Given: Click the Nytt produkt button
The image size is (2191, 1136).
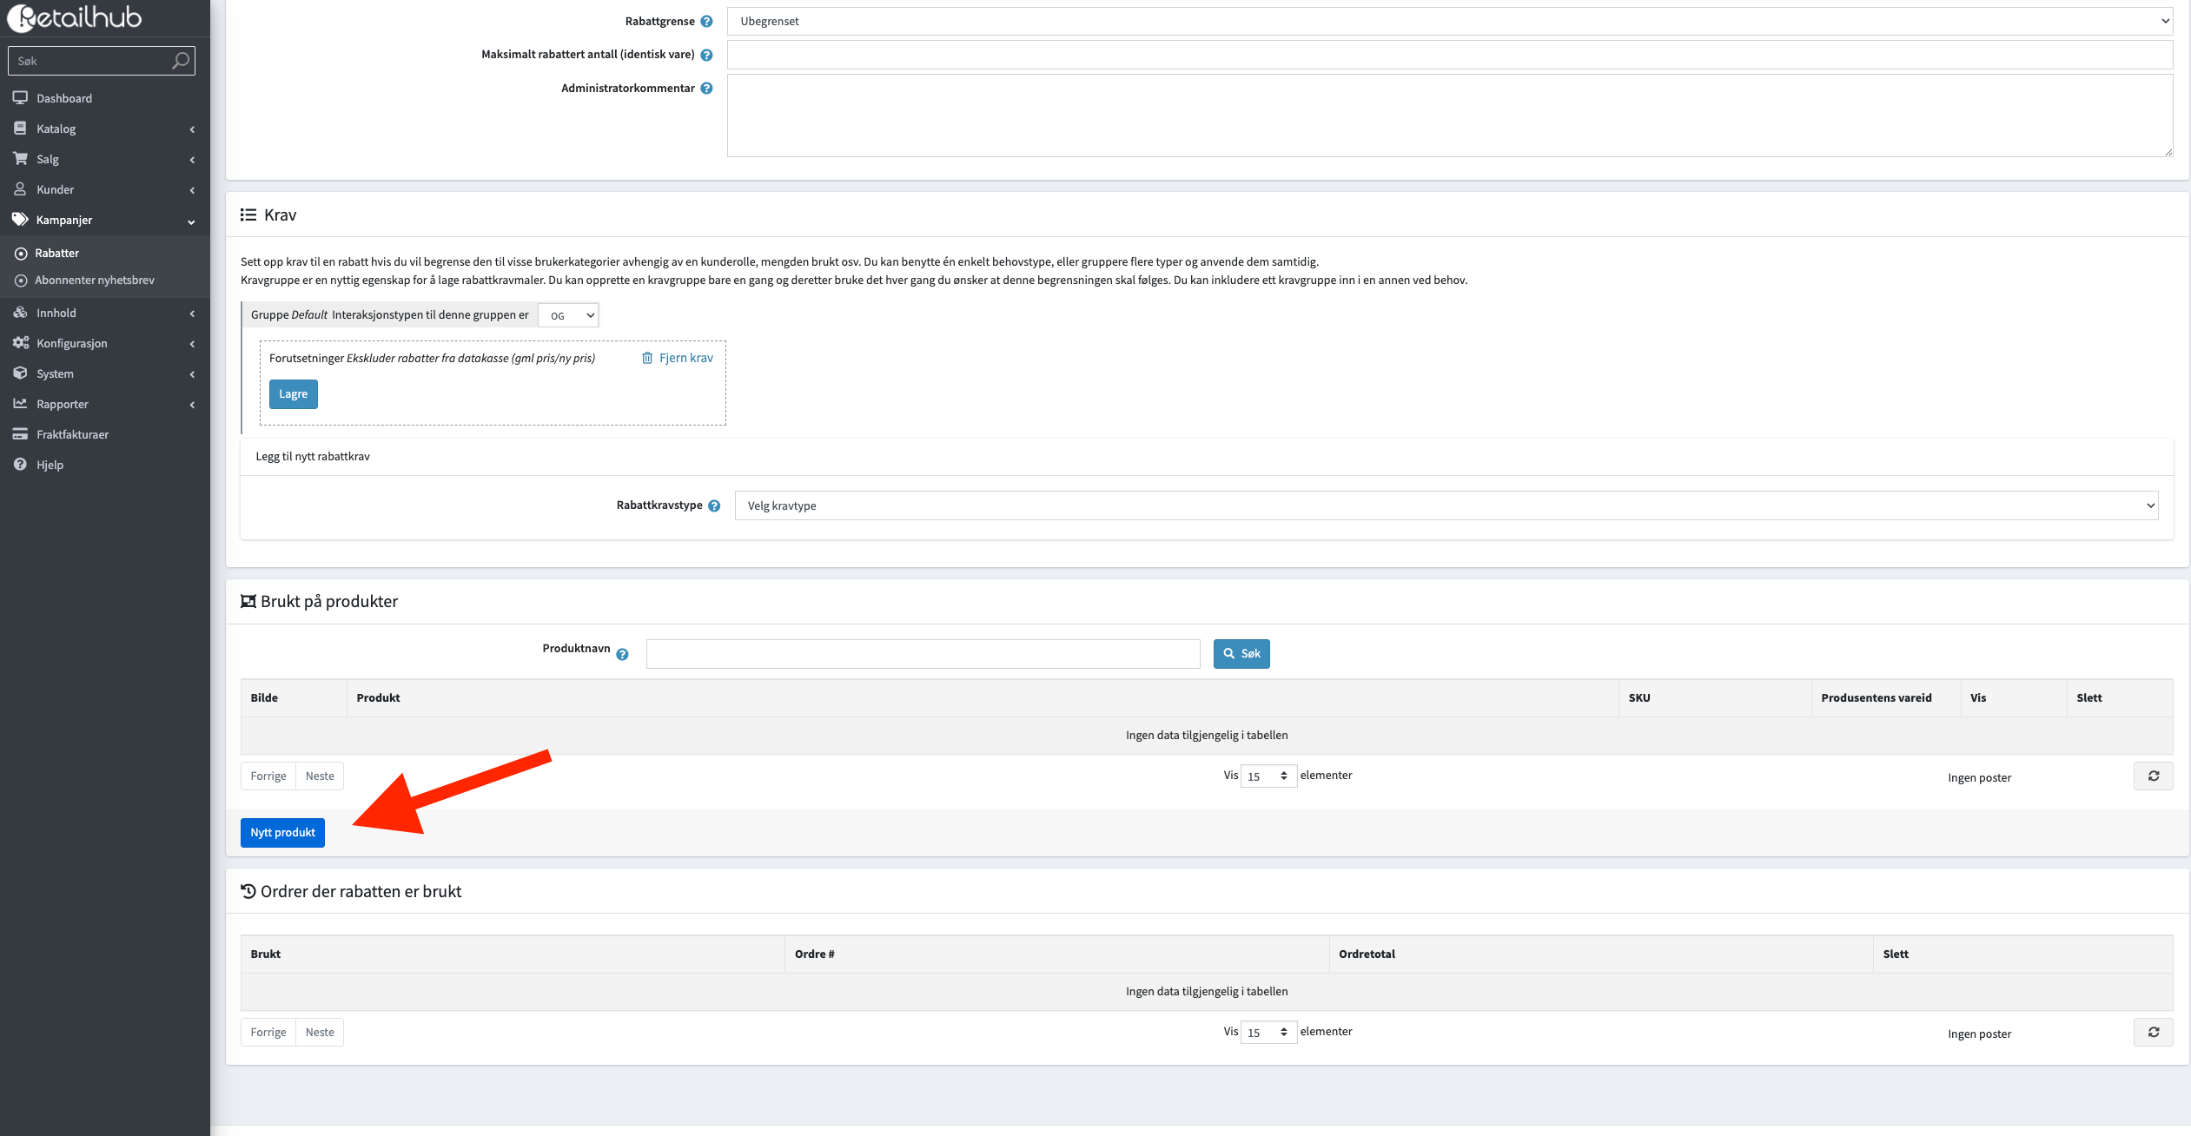Looking at the screenshot, I should click(x=282, y=833).
